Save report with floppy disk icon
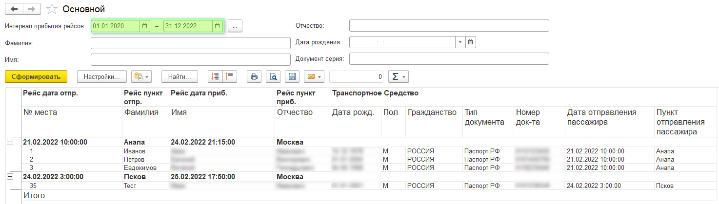This screenshot has width=719, height=204. (x=292, y=76)
